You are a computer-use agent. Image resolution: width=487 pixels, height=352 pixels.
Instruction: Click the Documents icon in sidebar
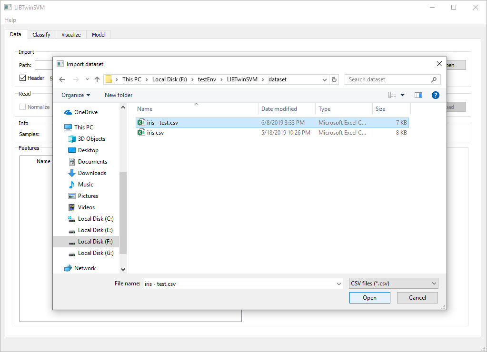coord(72,162)
